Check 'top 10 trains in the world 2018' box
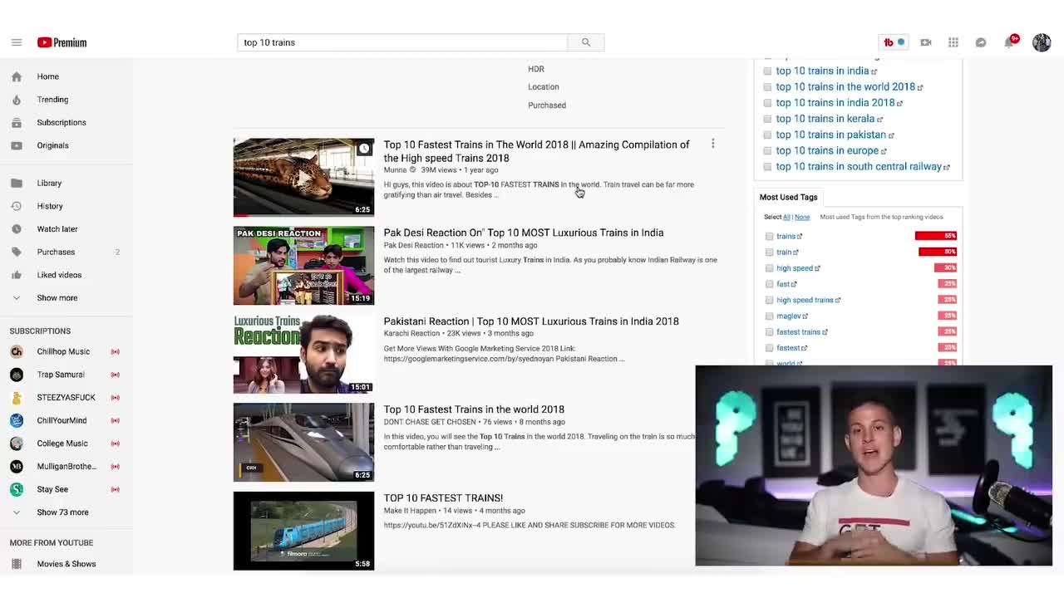1064x598 pixels. click(767, 87)
